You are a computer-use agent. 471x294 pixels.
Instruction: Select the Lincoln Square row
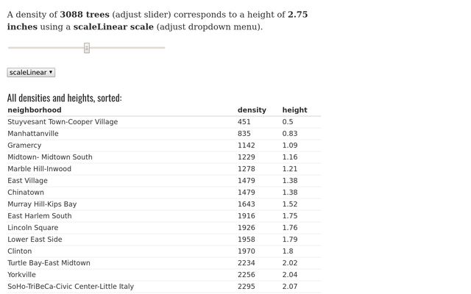164,228
